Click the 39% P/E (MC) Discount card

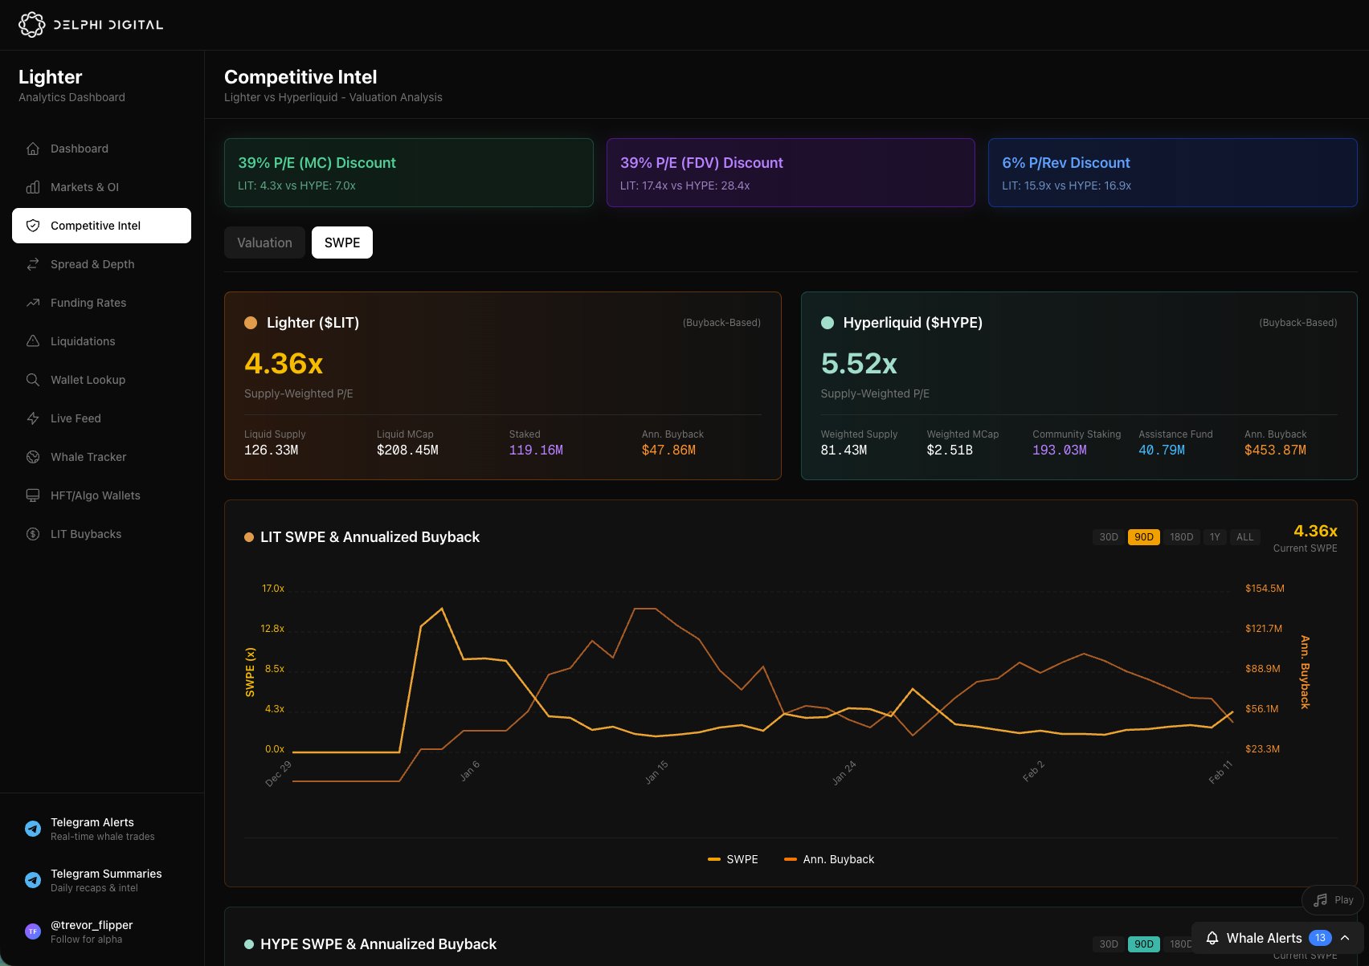[x=408, y=173]
